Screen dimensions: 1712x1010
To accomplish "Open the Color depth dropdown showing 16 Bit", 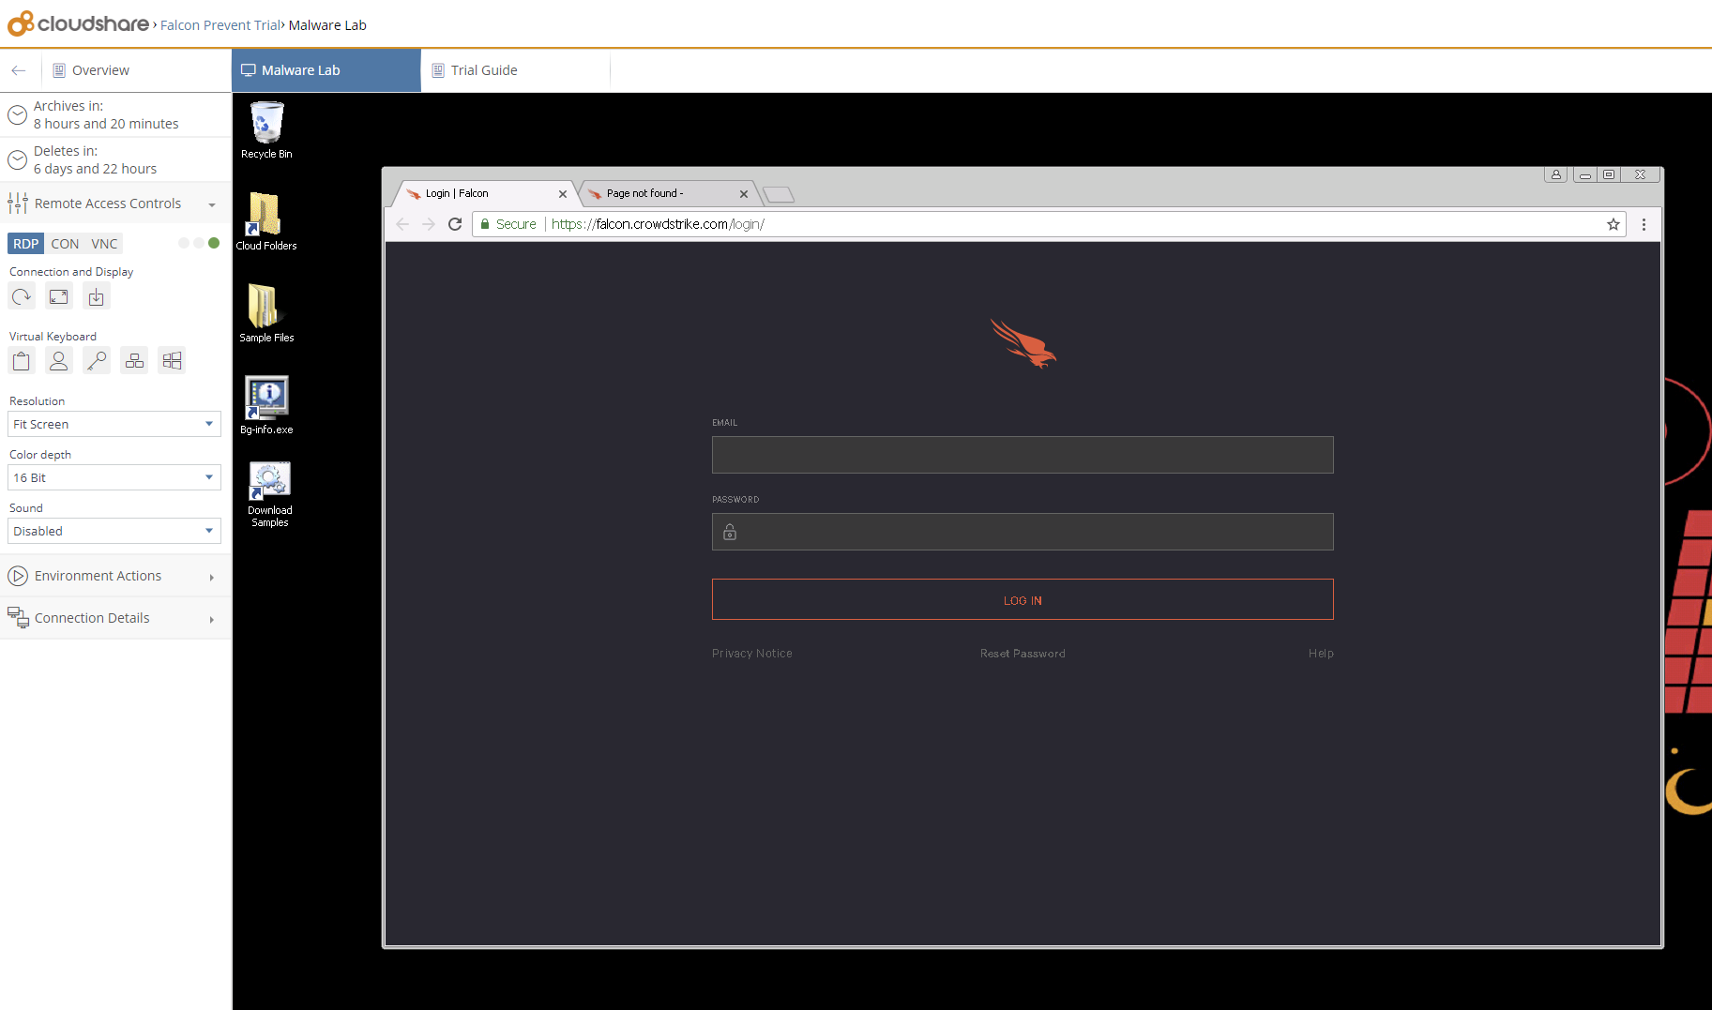I will tap(114, 477).
